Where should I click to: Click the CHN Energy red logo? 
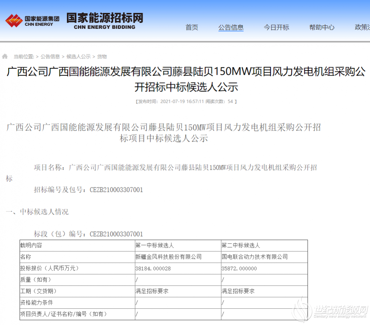(x=14, y=21)
